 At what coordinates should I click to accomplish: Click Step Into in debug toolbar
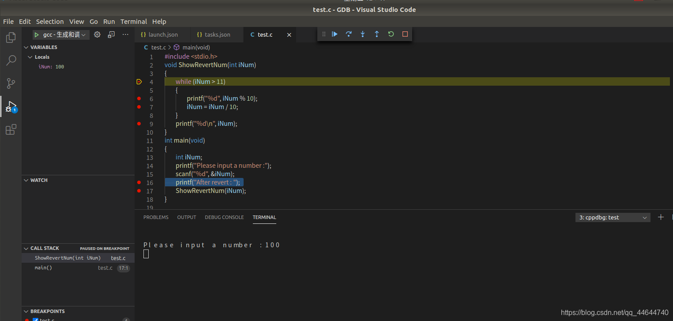(x=363, y=34)
